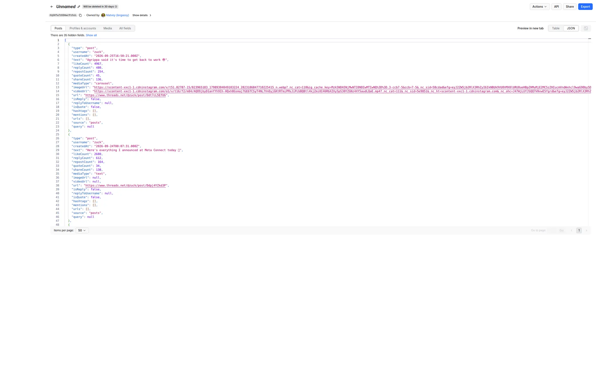Click the "Will be deleted in 30 days" badge
The width and height of the screenshot is (596, 372).
coord(100,7)
